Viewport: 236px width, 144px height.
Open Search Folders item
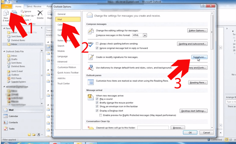coord(17,82)
